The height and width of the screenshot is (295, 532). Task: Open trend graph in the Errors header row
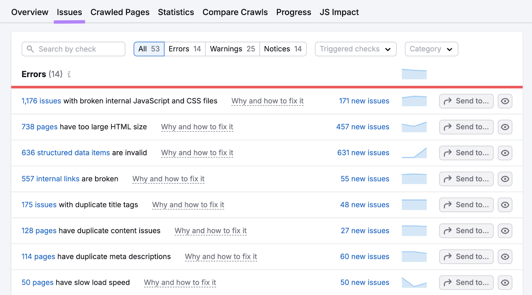[414, 74]
